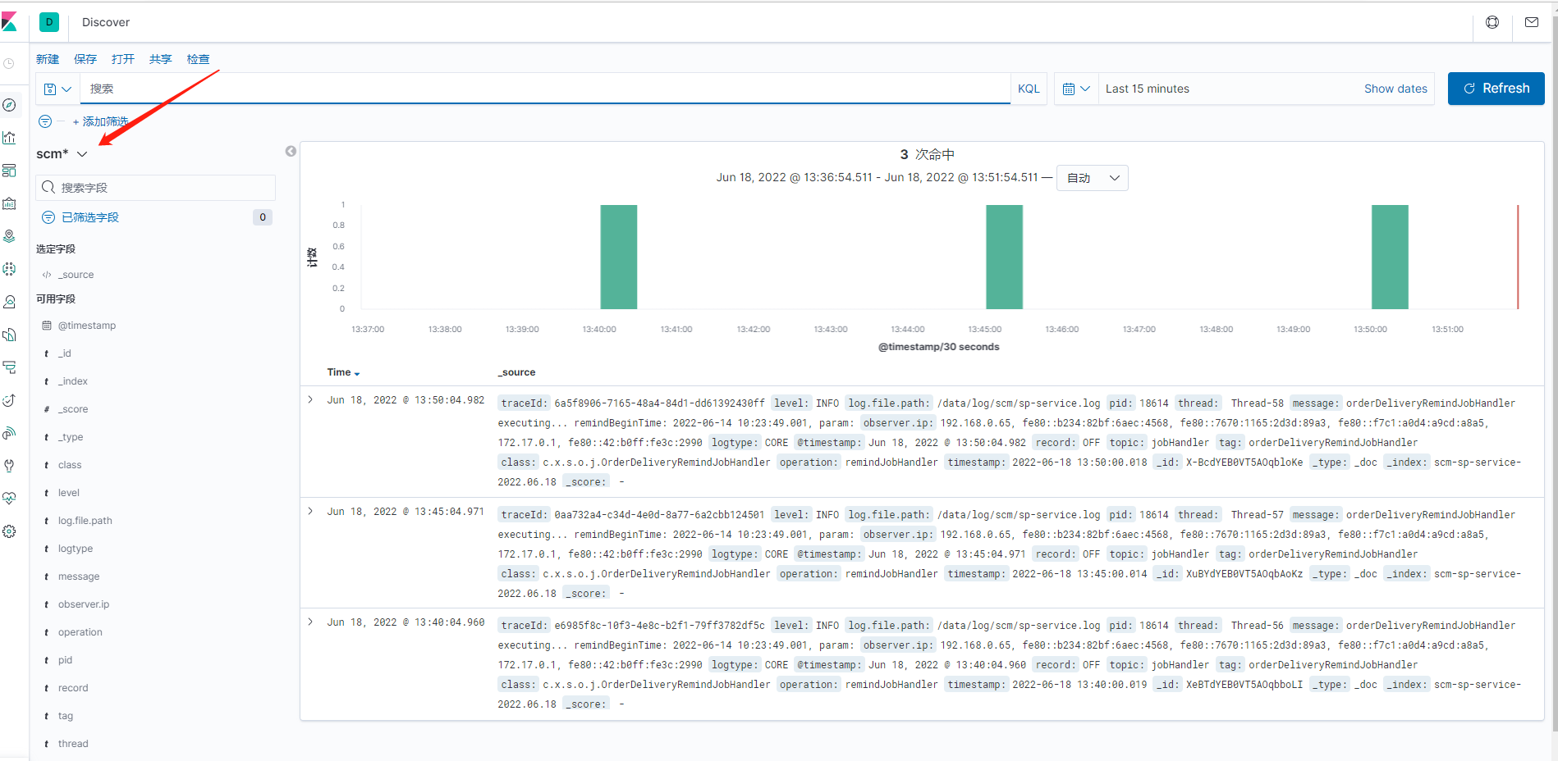Click the record field

tap(73, 688)
